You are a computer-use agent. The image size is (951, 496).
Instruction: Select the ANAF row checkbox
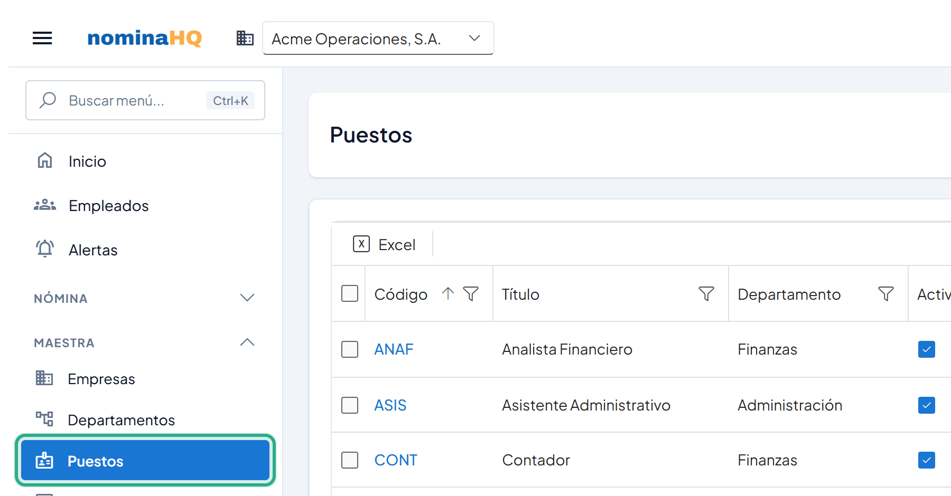[x=350, y=349]
